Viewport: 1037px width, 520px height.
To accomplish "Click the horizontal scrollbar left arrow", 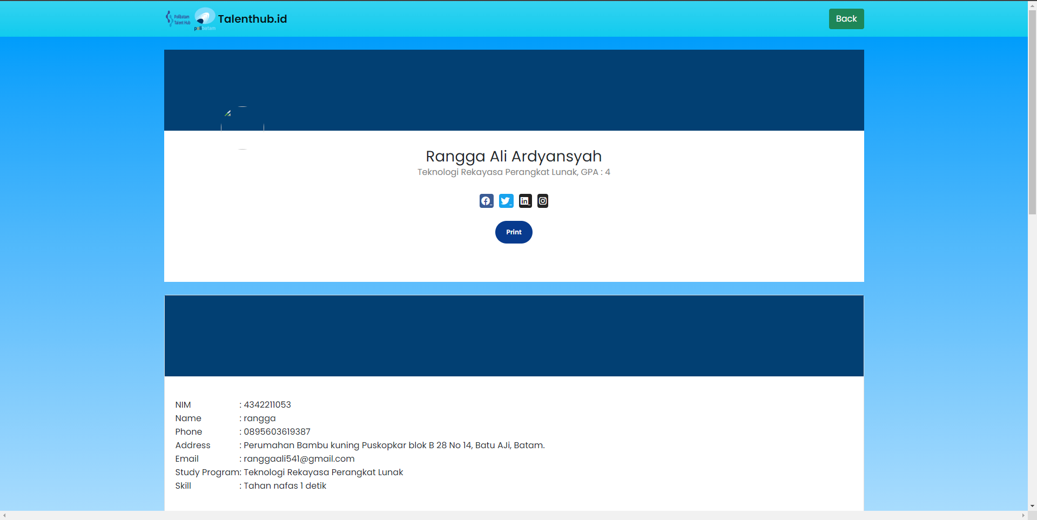I will 4,516.
